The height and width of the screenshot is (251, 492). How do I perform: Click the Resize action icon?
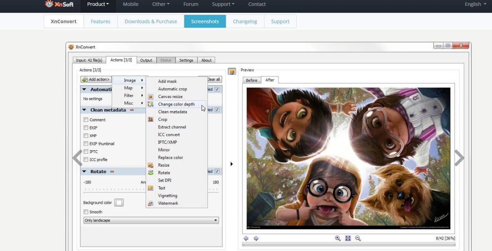150,165
